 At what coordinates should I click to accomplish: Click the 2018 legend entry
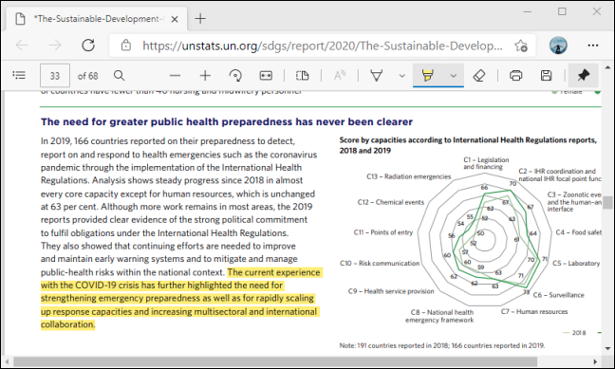pyautogui.click(x=574, y=333)
